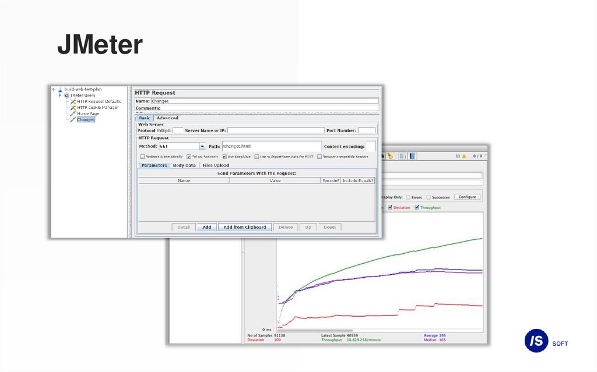
Task: Click the Name field containing Changes
Action: click(265, 101)
